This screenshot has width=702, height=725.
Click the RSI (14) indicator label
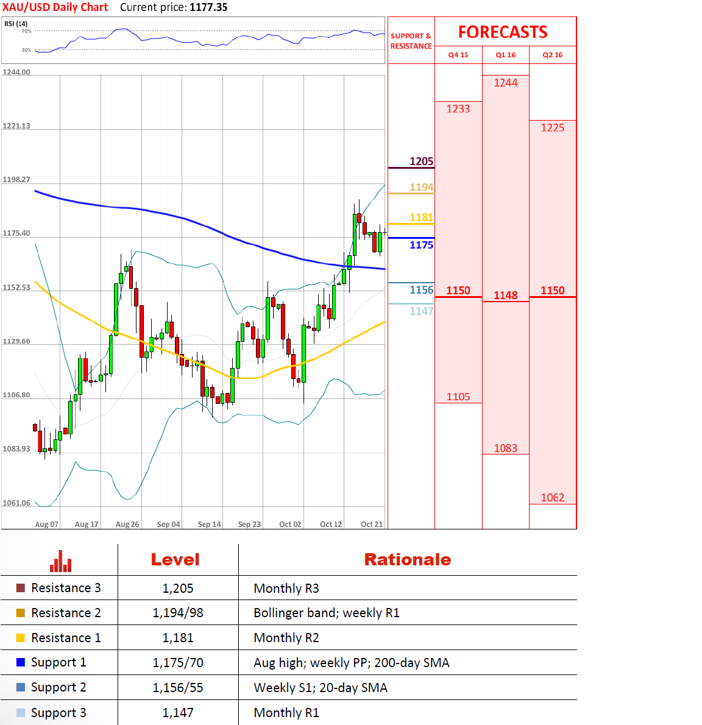pos(16,24)
